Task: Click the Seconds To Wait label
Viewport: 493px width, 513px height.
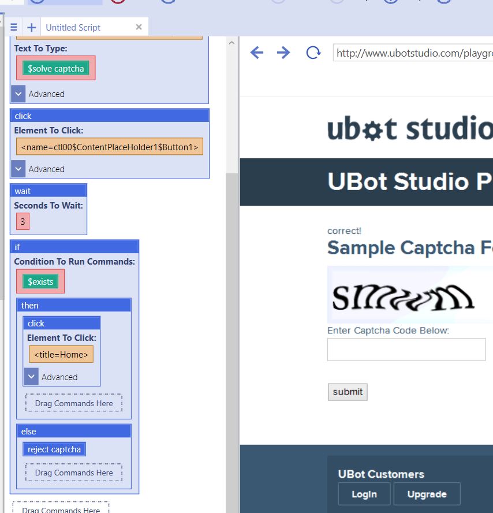Action: (x=48, y=206)
